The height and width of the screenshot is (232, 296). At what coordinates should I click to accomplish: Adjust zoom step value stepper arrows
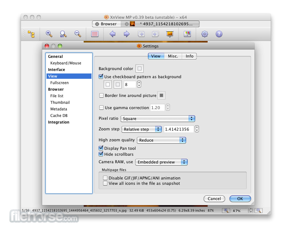coord(197,129)
